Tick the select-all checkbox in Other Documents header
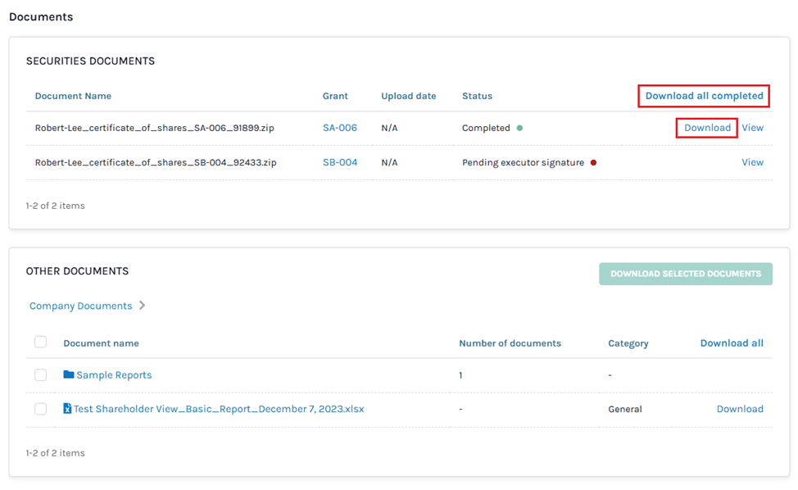The height and width of the screenshot is (490, 798). (40, 343)
